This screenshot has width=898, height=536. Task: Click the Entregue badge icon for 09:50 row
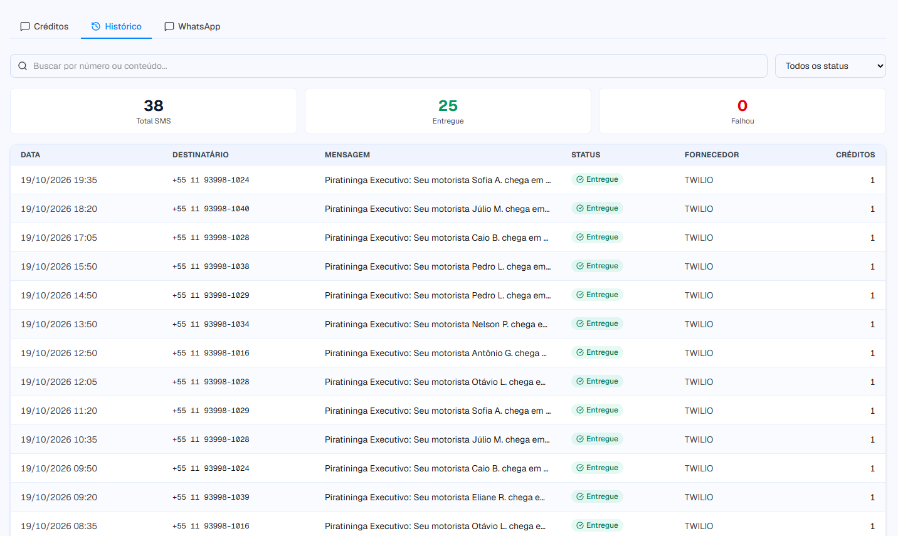point(580,468)
